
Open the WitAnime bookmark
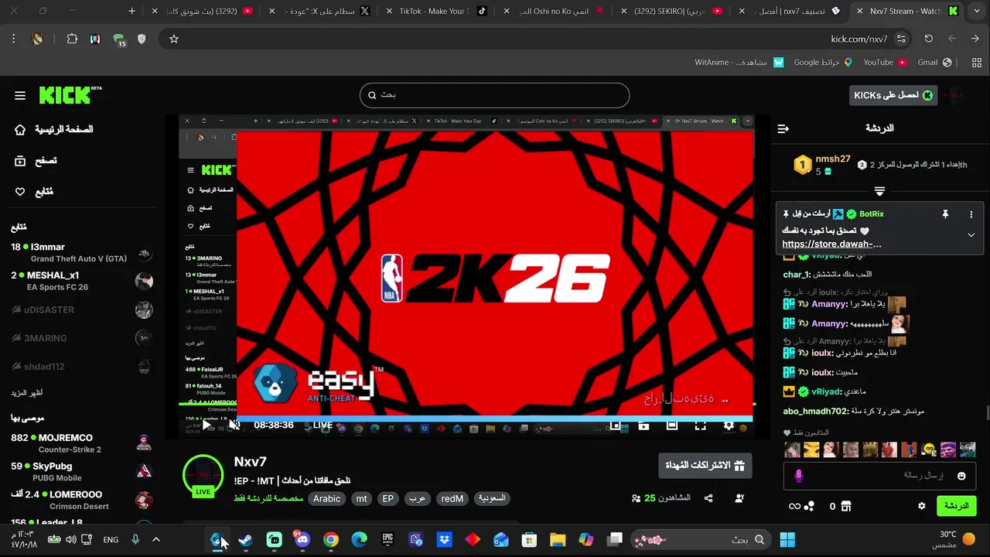(739, 62)
